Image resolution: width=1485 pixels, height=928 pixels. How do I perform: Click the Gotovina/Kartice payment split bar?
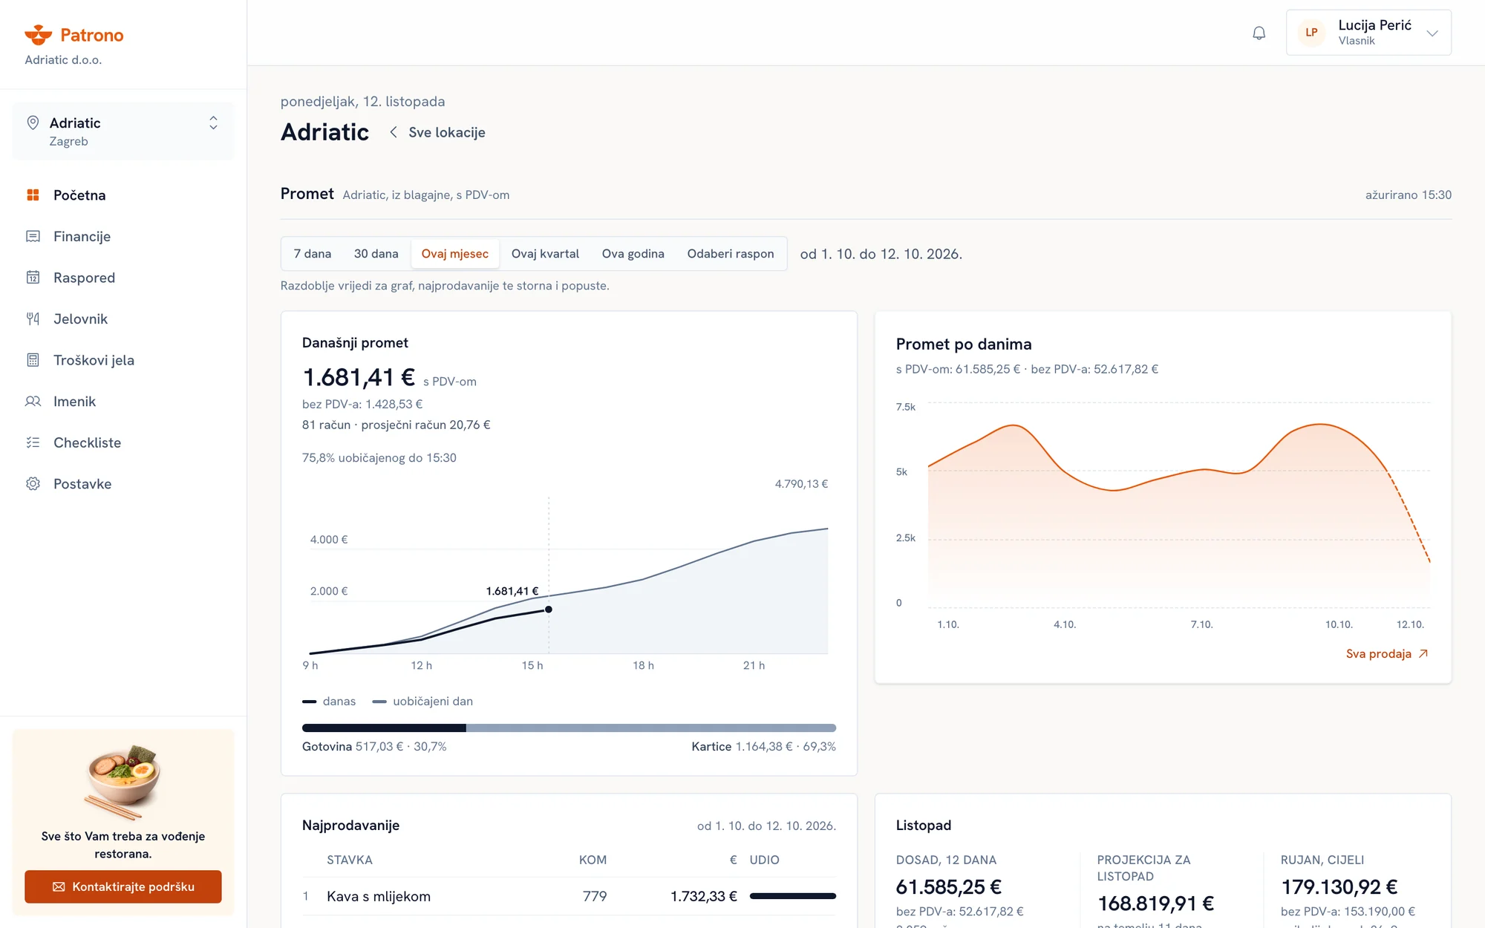pos(569,728)
